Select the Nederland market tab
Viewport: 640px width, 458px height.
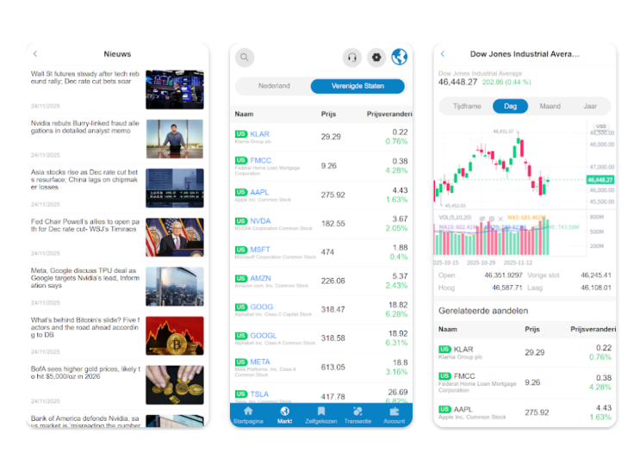(x=274, y=86)
